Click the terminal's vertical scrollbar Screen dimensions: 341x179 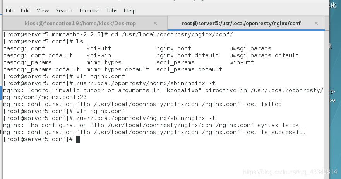point(326,105)
